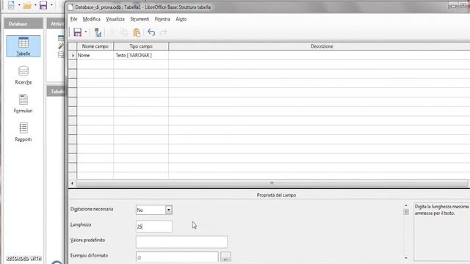Viewport: 470px width, 264px height.
Task: Open the Aiuto menu
Action: (x=181, y=19)
